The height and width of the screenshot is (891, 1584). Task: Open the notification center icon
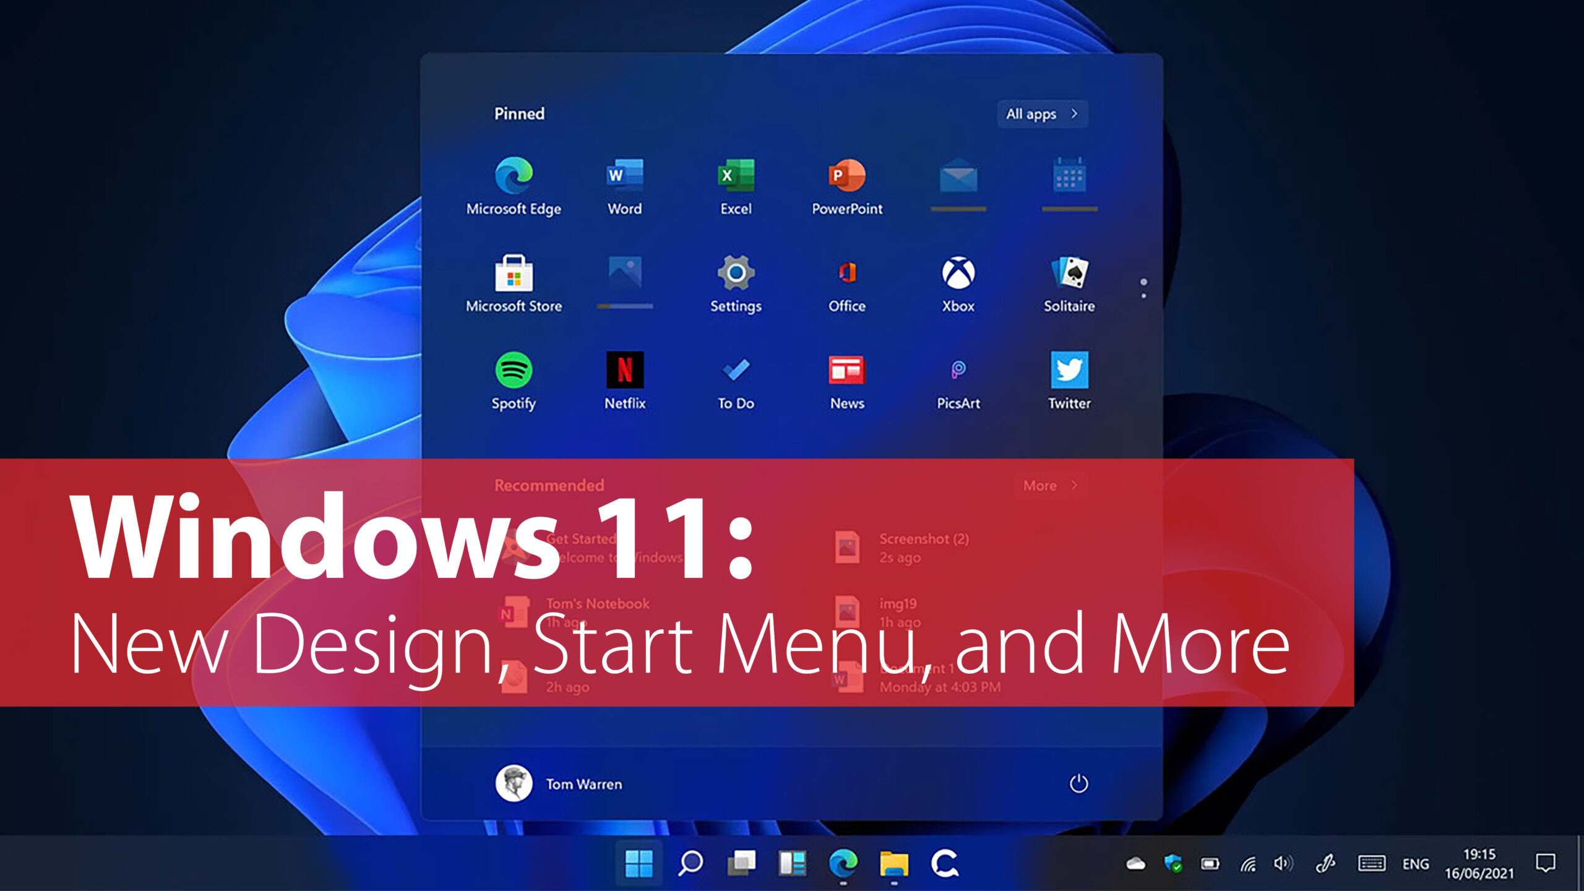click(1545, 863)
